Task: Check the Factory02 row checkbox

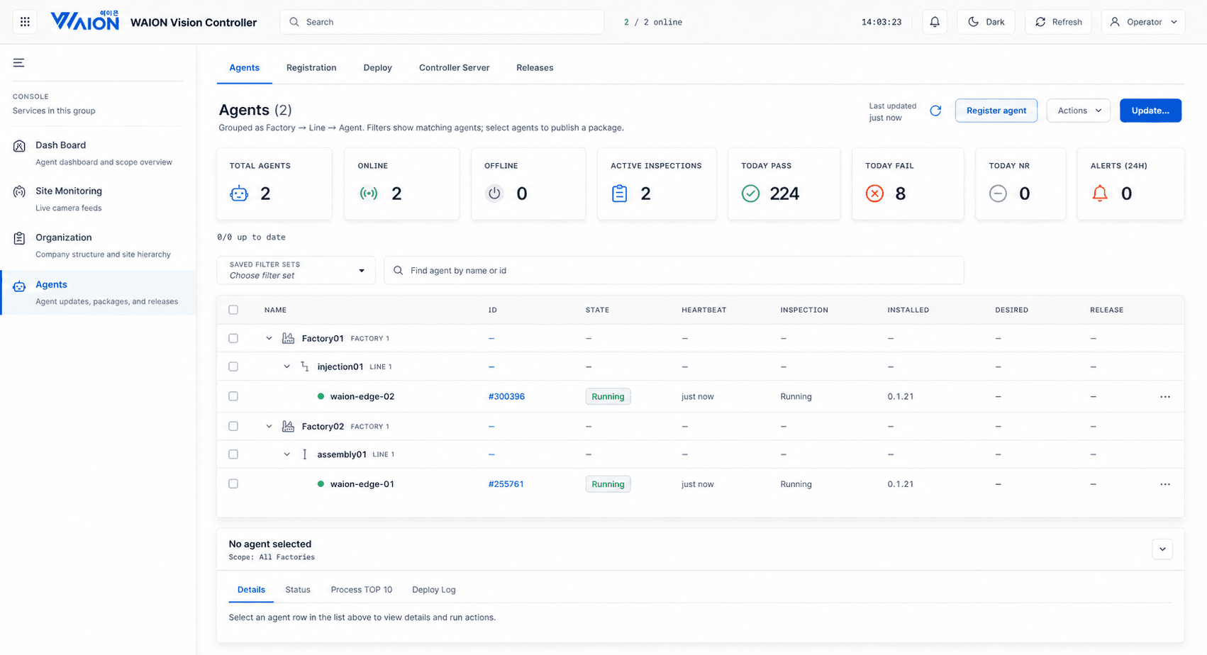Action: pyautogui.click(x=233, y=426)
